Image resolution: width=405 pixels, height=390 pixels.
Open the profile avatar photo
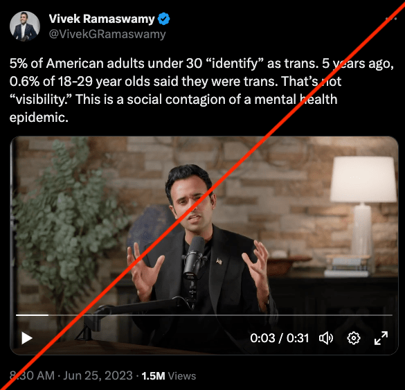tap(25, 26)
